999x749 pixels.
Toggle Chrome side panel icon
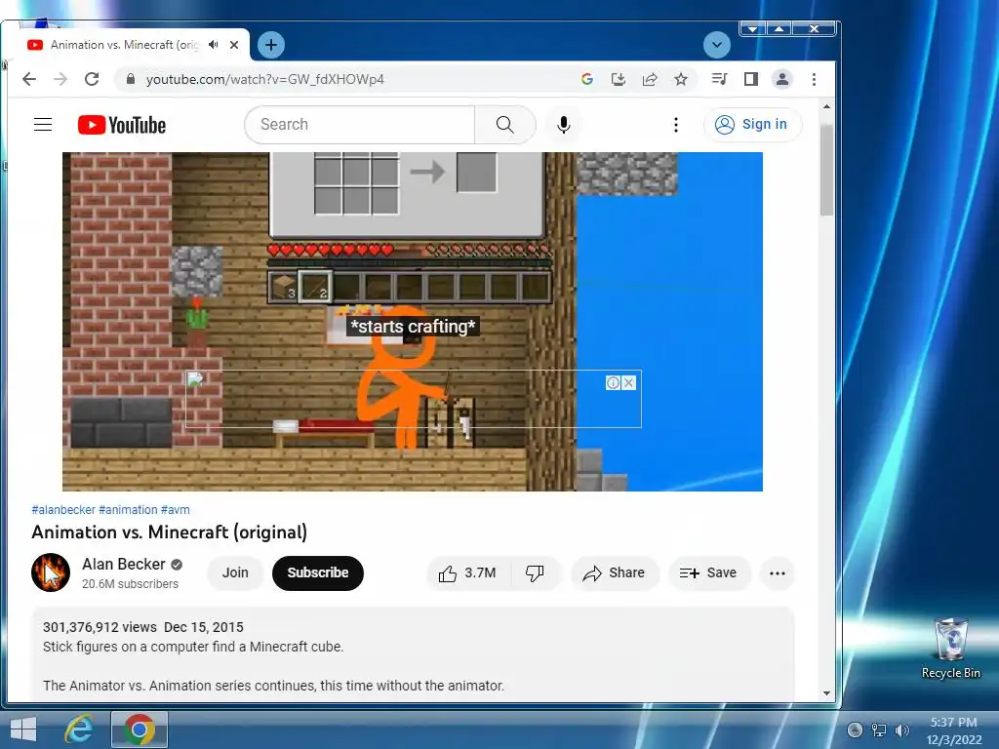(x=750, y=79)
